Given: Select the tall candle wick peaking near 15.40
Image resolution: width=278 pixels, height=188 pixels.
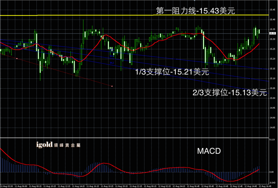Looking at the screenshot, I should tap(84, 27).
